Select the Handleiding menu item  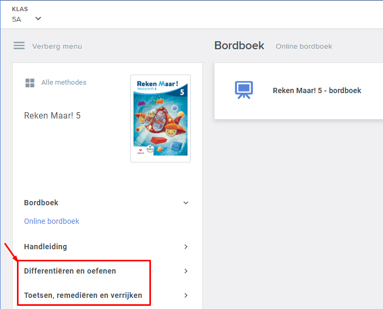tap(46, 247)
